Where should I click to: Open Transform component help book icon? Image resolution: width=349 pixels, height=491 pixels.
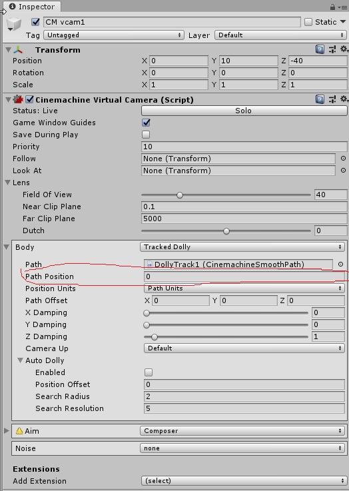(320, 49)
